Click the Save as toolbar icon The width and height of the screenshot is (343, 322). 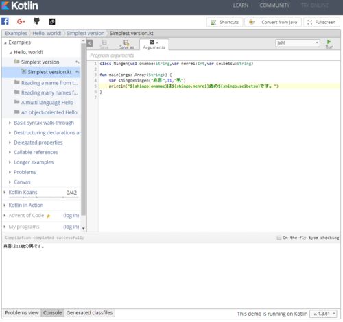pos(126,45)
